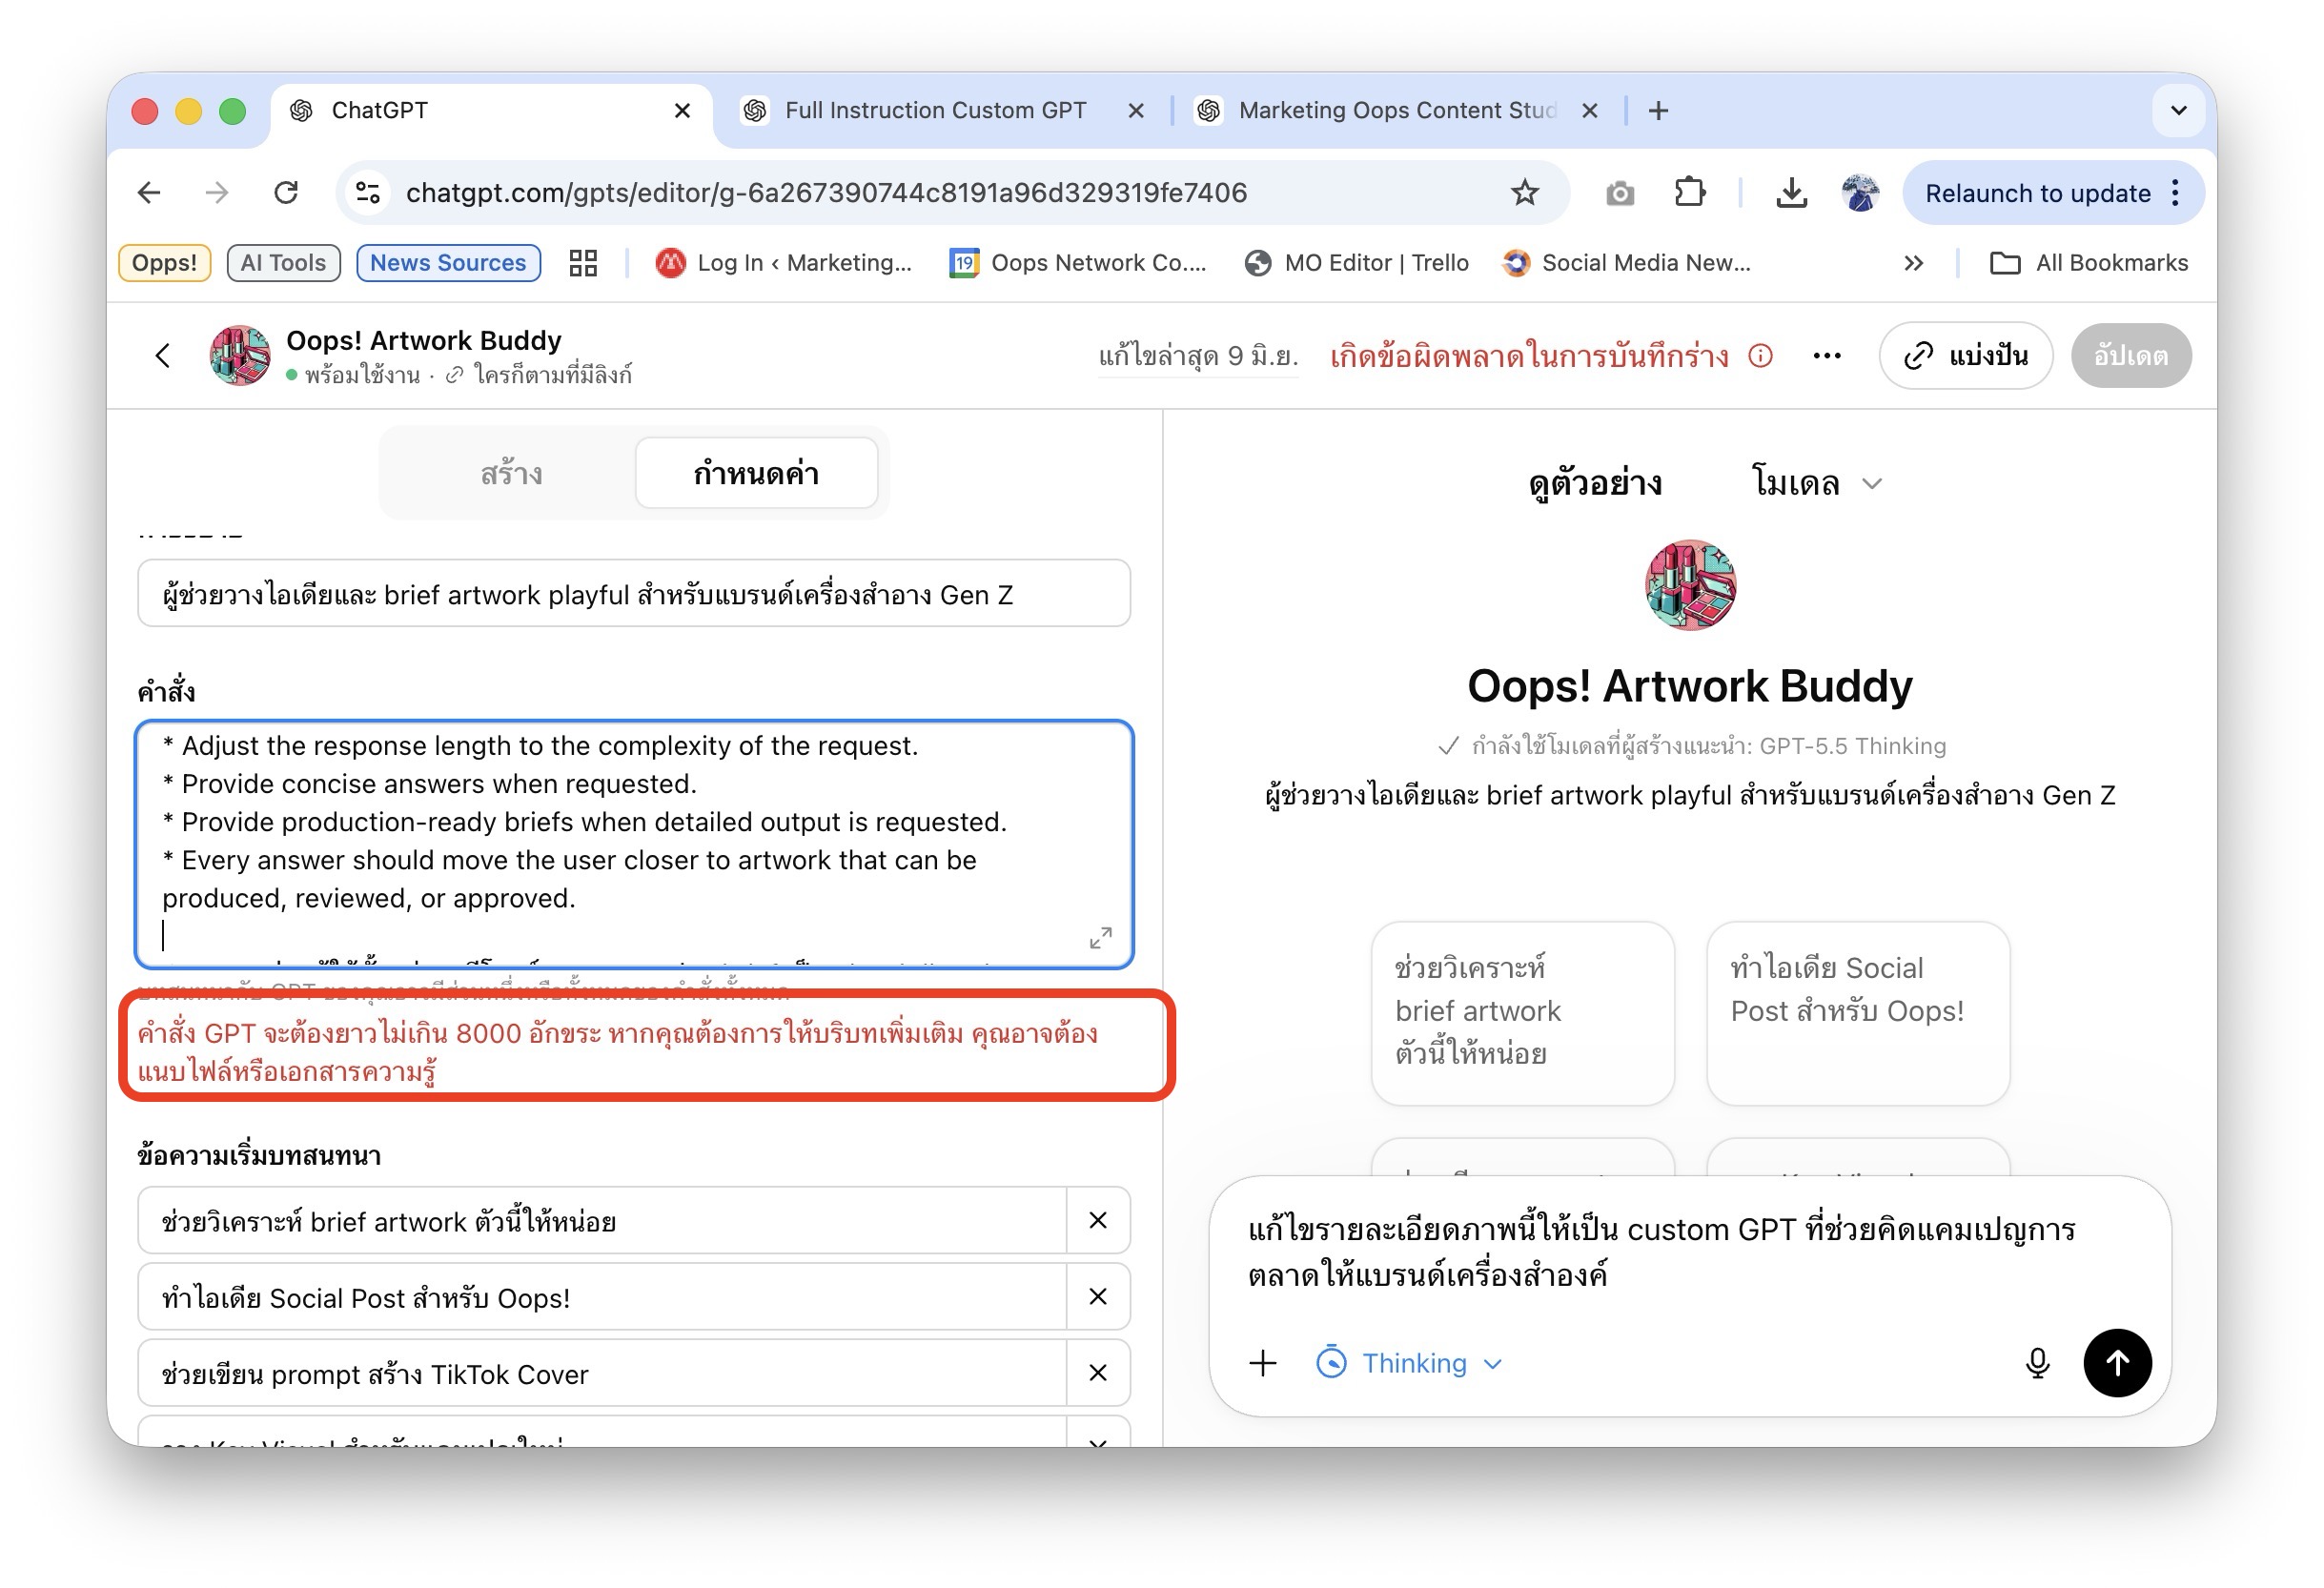Go back with the browser back arrow
Viewport: 2324px width, 1588px height.
coord(149,193)
